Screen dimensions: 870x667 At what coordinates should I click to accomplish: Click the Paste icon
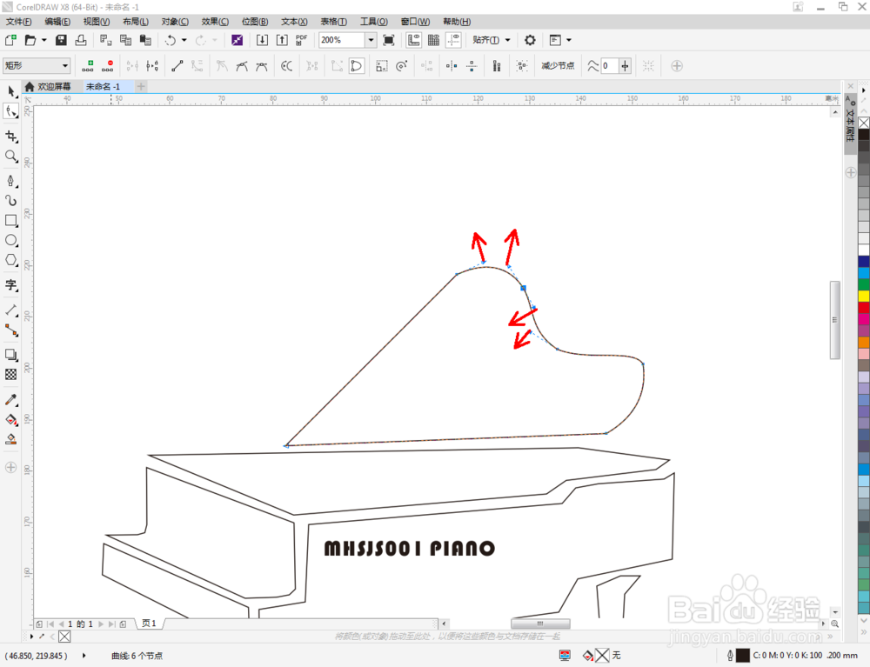click(x=145, y=40)
